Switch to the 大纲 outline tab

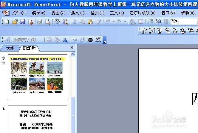click(10, 48)
